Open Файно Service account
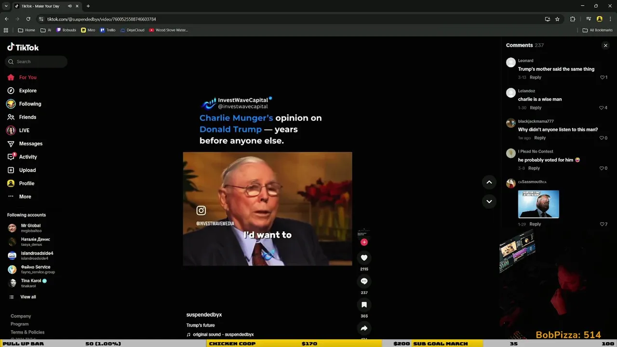 click(x=31, y=269)
